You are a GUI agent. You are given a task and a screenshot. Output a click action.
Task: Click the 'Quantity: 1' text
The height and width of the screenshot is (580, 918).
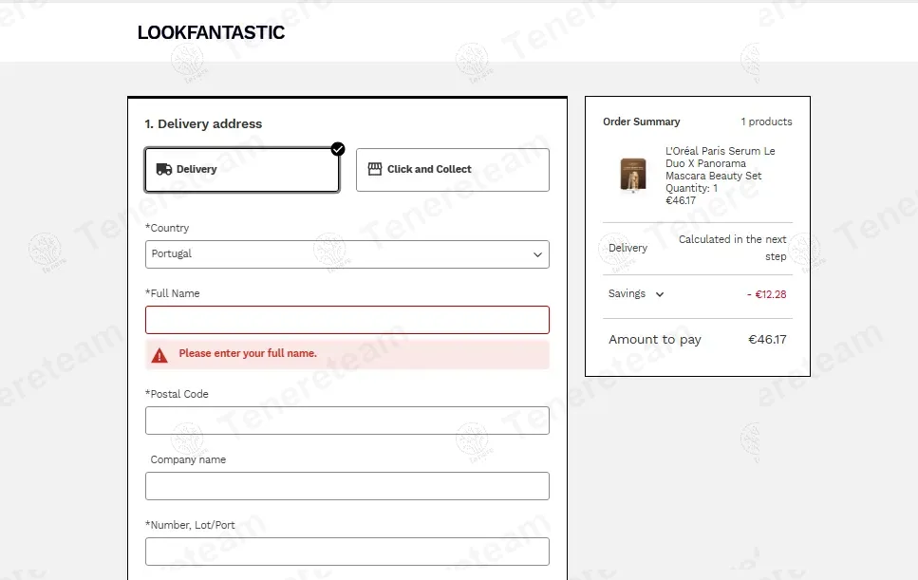691,188
